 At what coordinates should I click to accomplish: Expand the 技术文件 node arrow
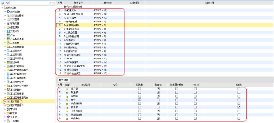[5, 101]
